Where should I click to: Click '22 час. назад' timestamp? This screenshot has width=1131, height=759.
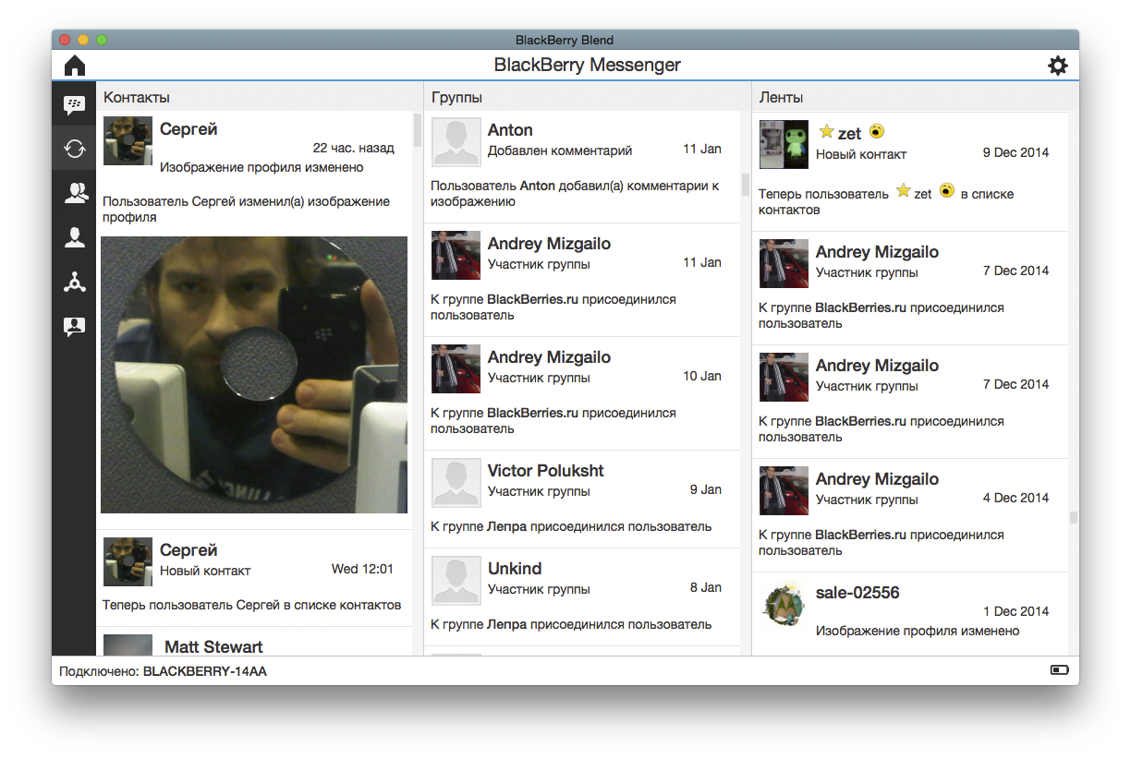tap(353, 148)
